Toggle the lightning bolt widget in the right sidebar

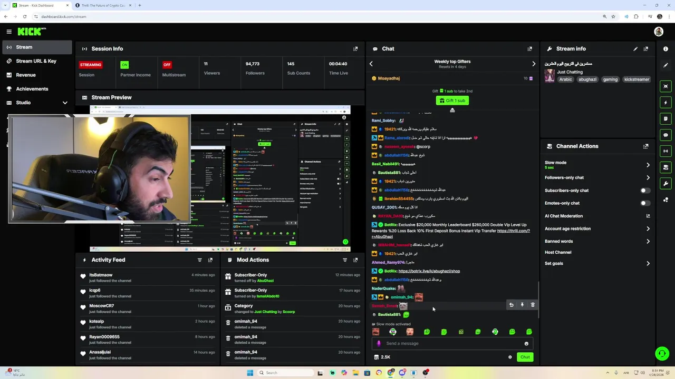click(666, 103)
